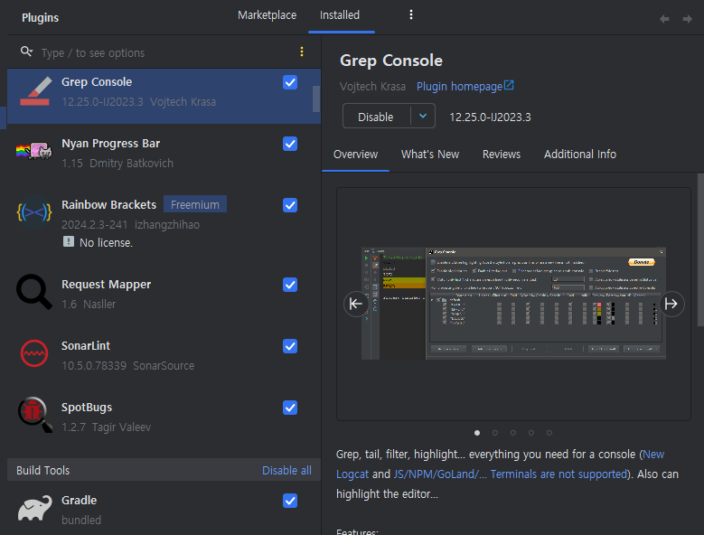Uncheck the SpotBugs plugin
The height and width of the screenshot is (535, 704).
click(290, 408)
